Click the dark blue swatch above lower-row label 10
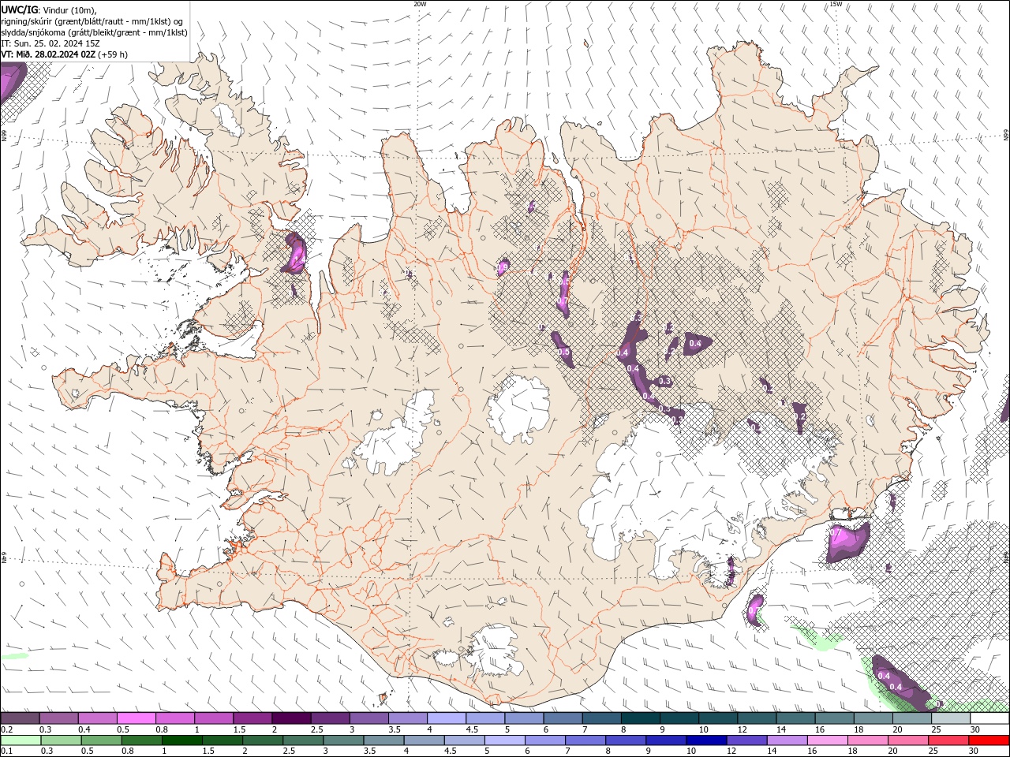Viewport: 1010px width, 757px height. click(705, 740)
